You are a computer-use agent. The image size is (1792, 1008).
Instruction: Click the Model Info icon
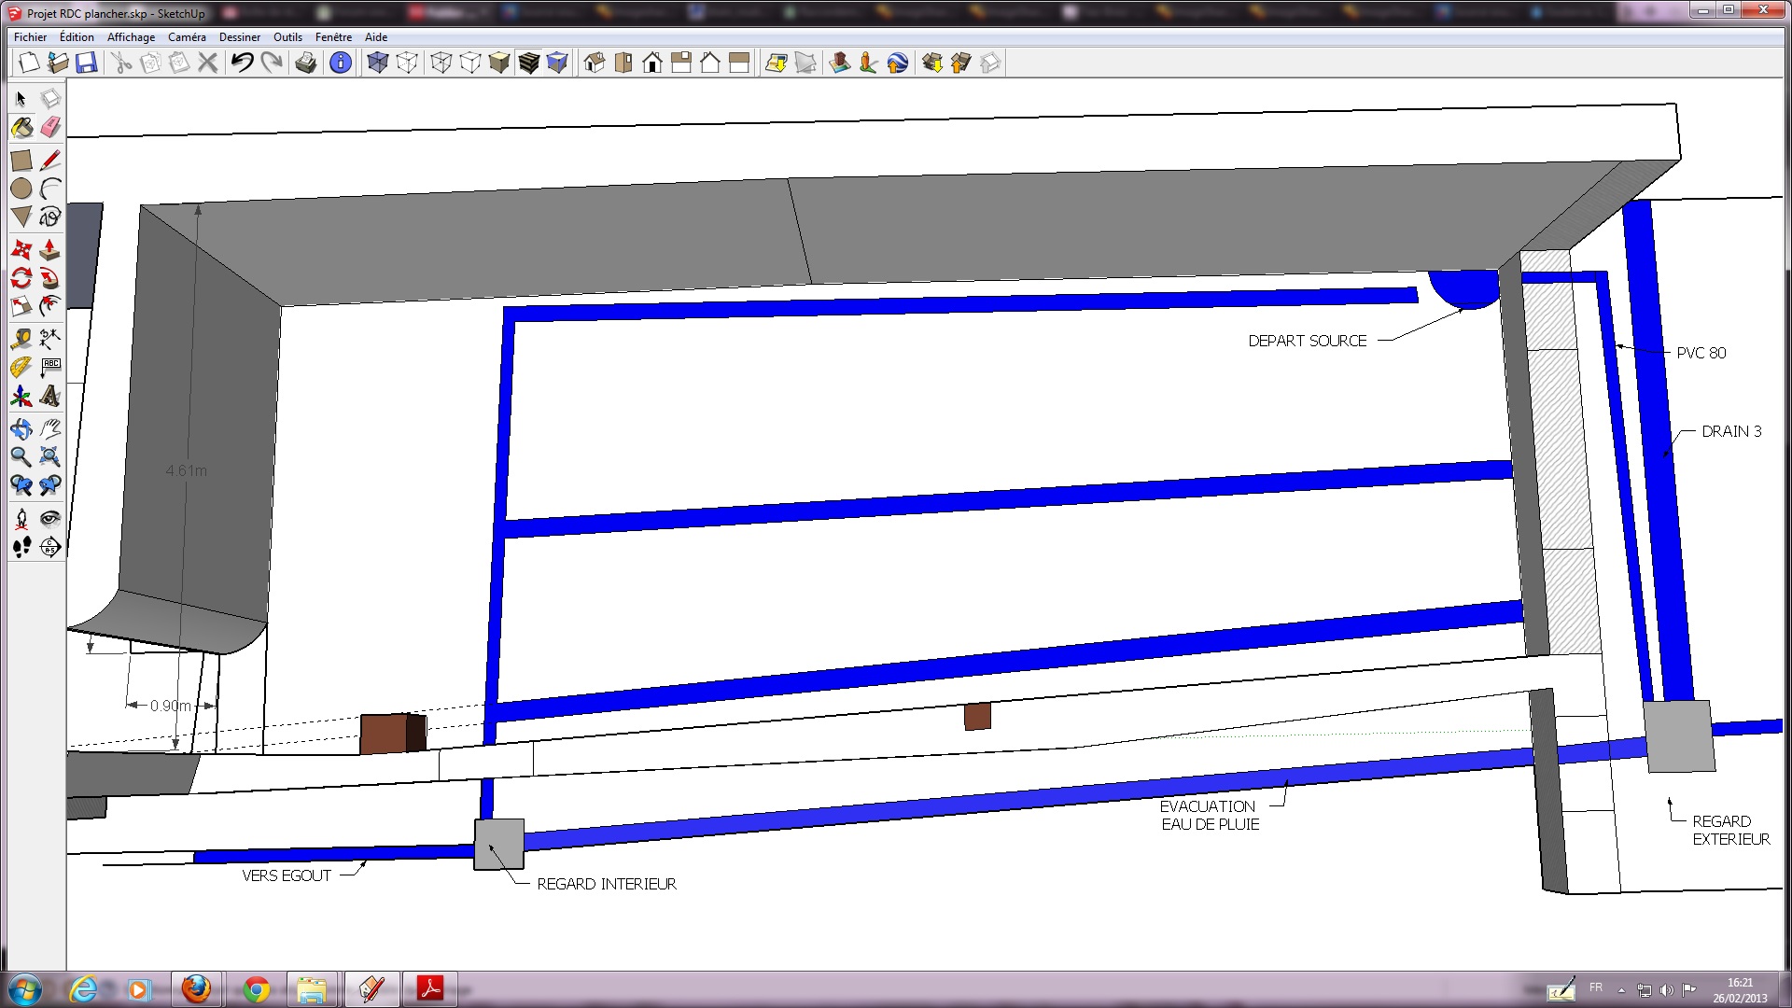[x=341, y=63]
